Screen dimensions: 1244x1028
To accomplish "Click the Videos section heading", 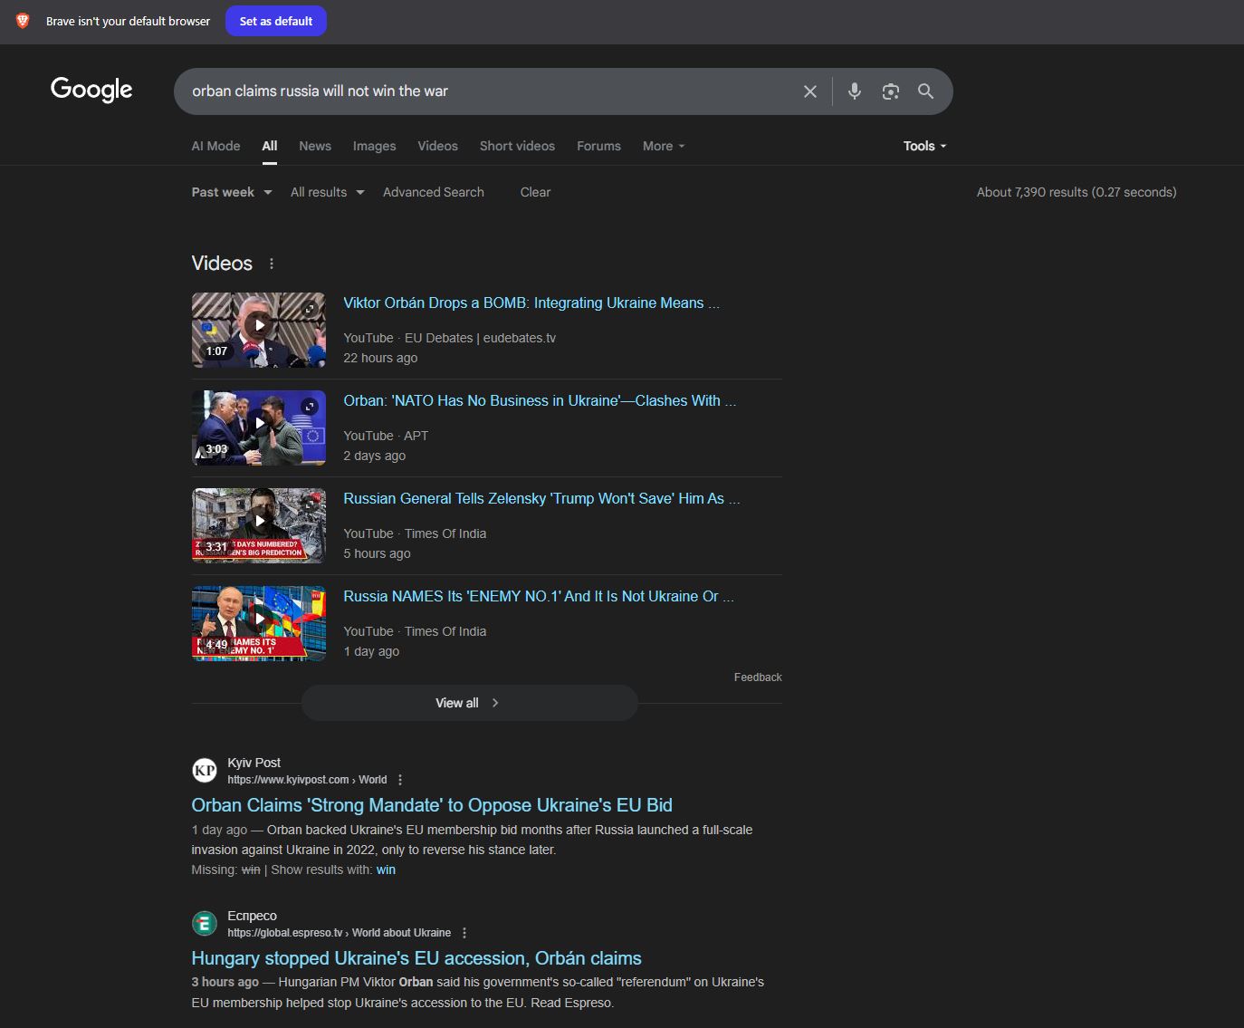I will 222,264.
